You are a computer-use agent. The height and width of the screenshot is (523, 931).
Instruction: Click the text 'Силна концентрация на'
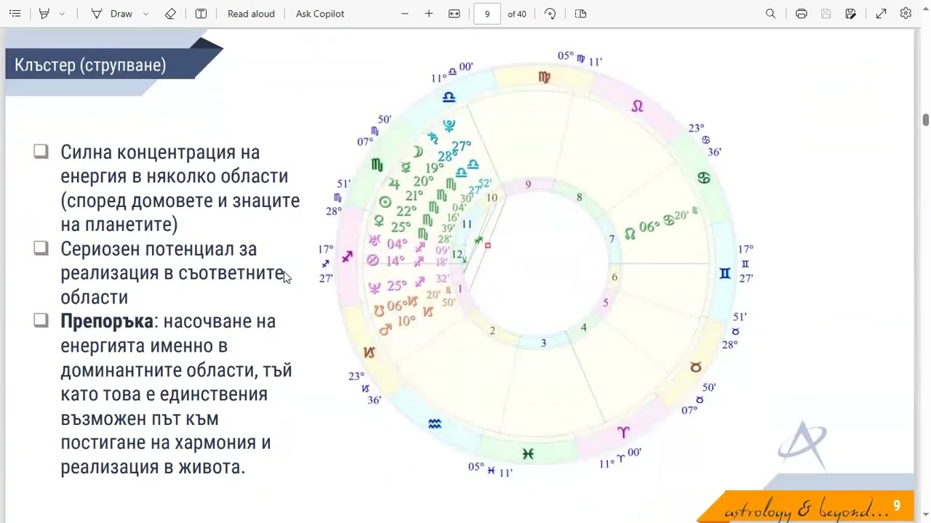click(160, 153)
